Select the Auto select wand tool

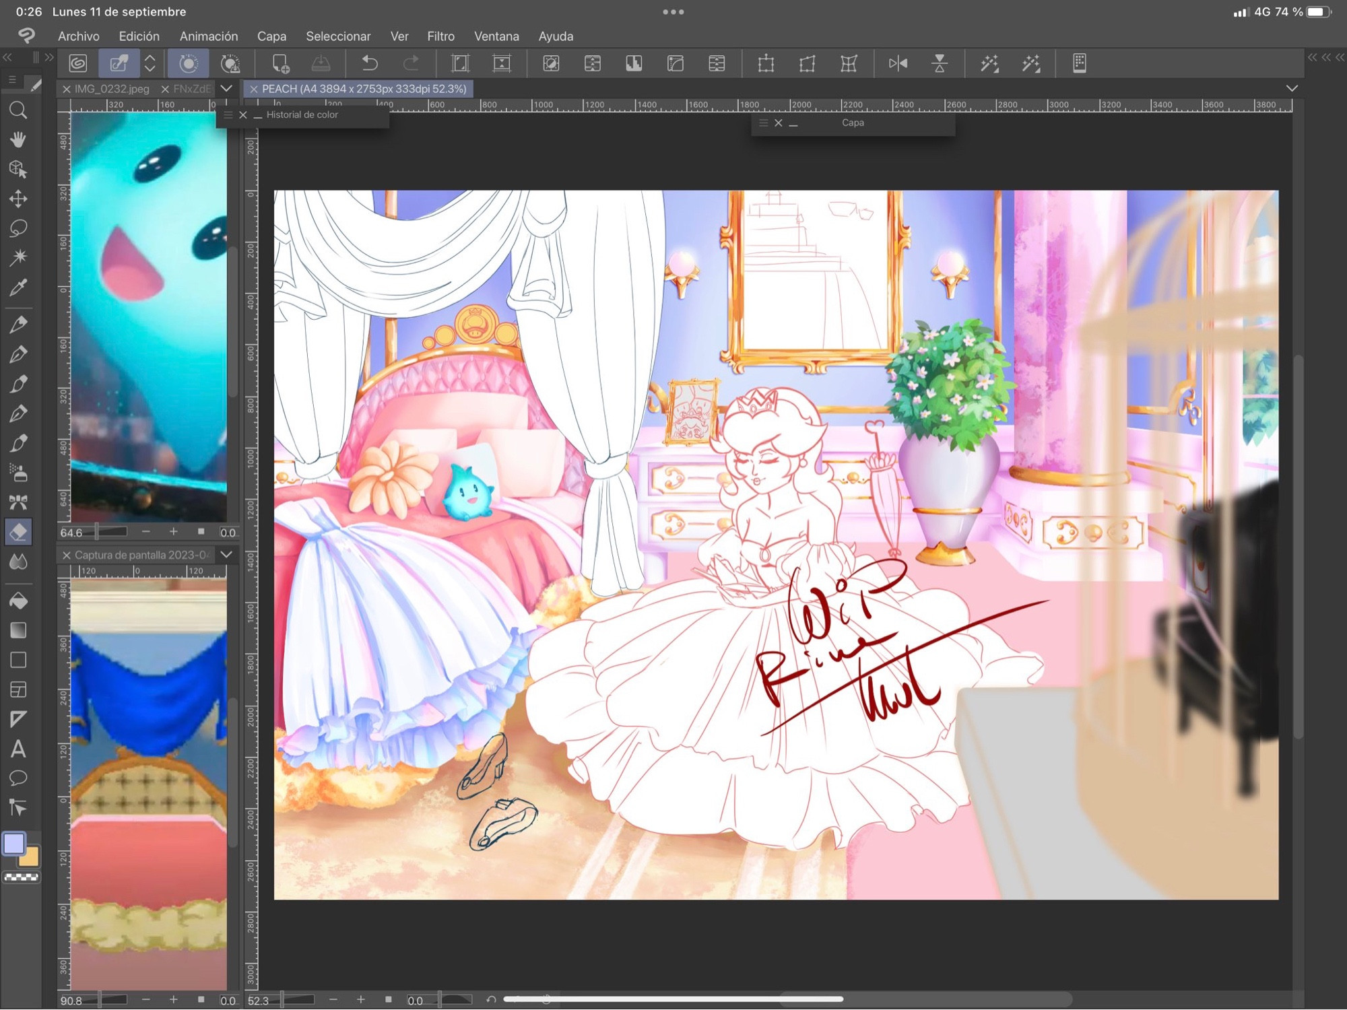pyautogui.click(x=18, y=257)
